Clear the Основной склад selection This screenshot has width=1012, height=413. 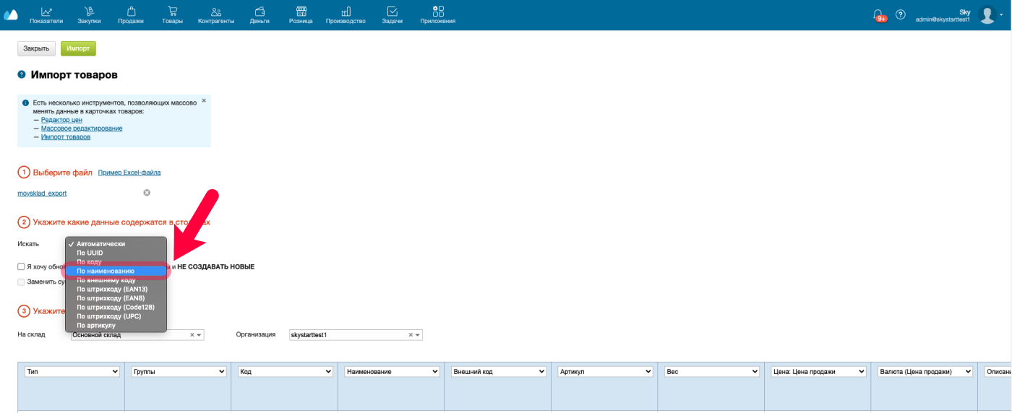tap(192, 335)
